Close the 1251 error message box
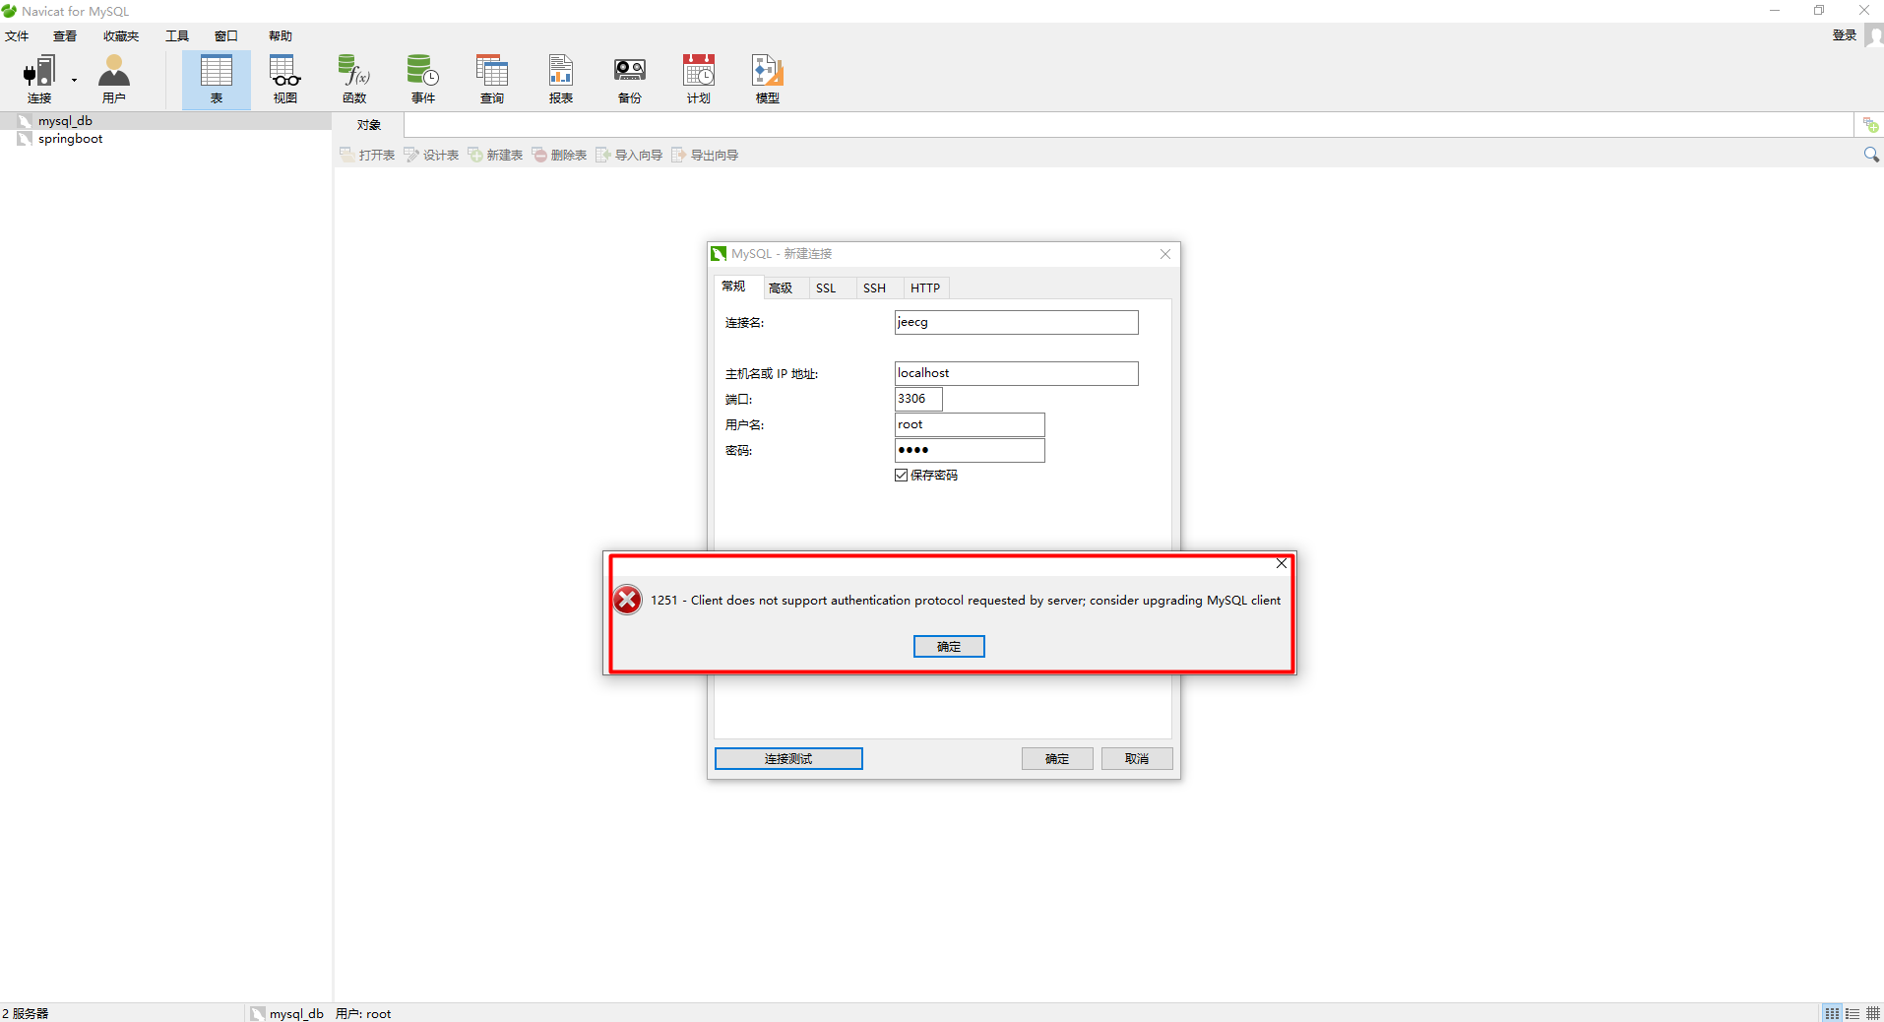This screenshot has height=1022, width=1884. (x=1282, y=563)
